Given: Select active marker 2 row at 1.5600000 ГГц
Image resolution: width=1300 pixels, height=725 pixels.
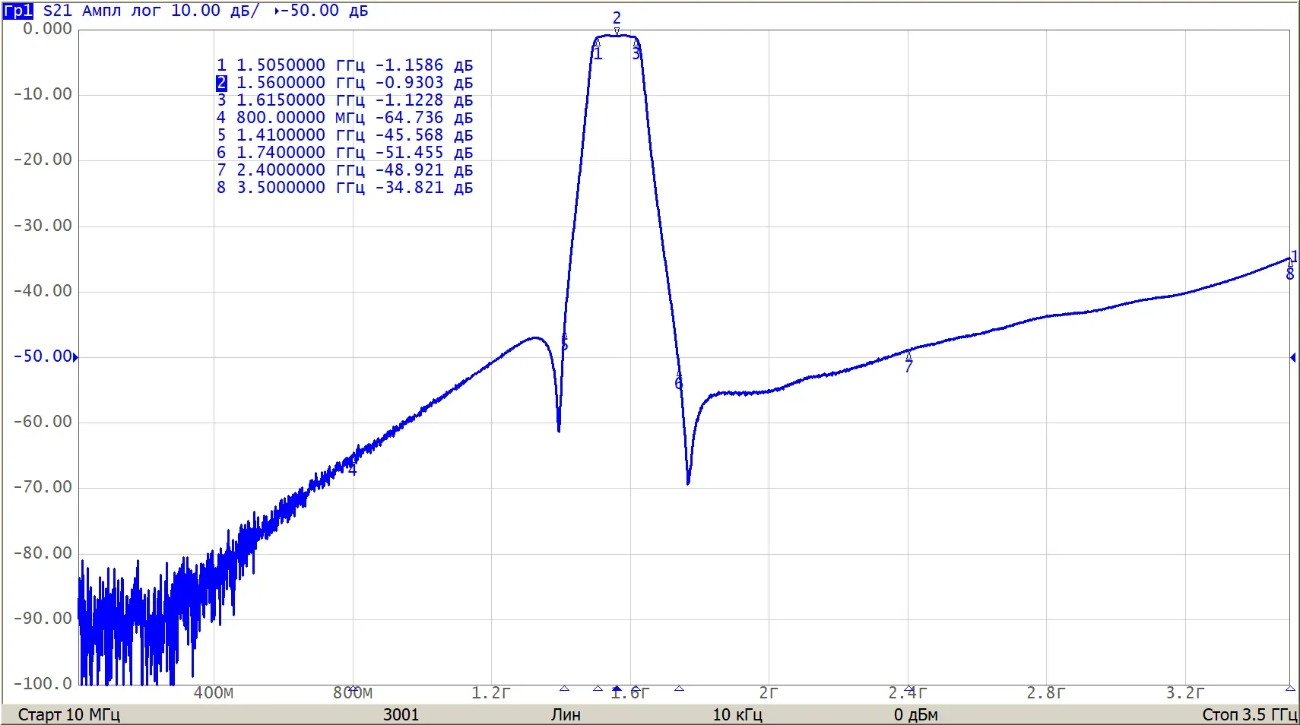Looking at the screenshot, I should tap(344, 83).
